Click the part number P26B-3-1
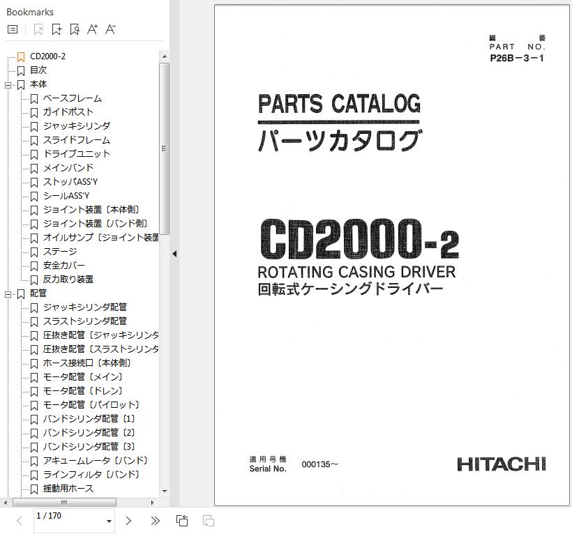The height and width of the screenshot is (534, 572). 517,58
